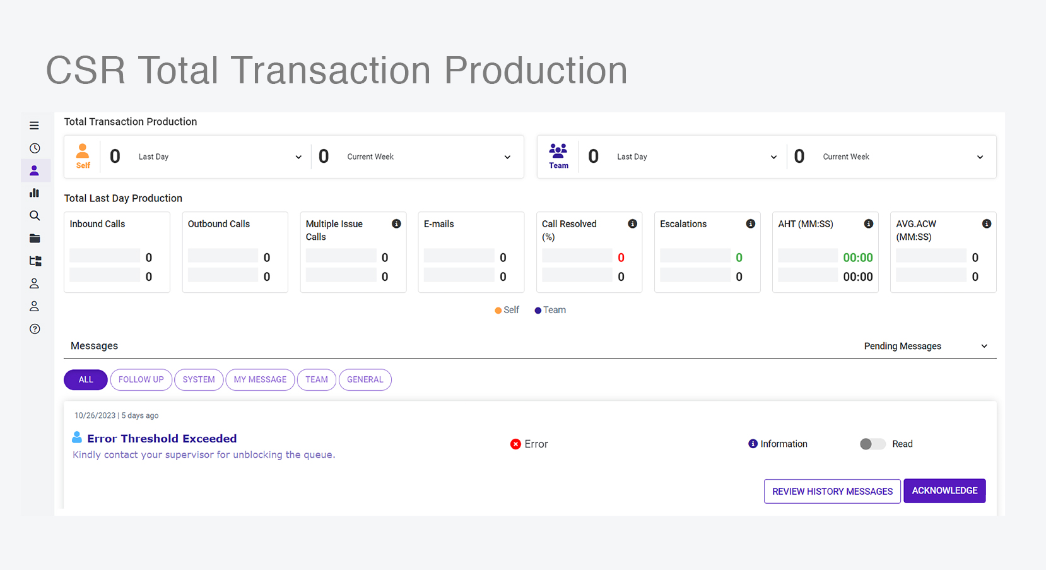Image resolution: width=1046 pixels, height=570 pixels.
Task: Show info for Multiple Issue Calls
Action: pyautogui.click(x=396, y=224)
